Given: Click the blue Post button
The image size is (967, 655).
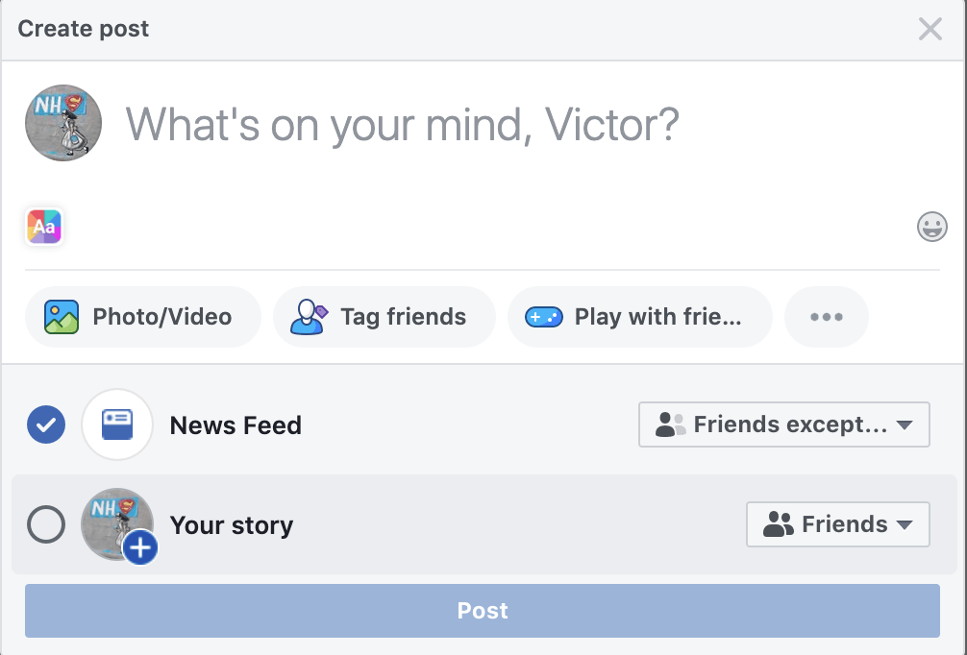Looking at the screenshot, I should click(483, 611).
